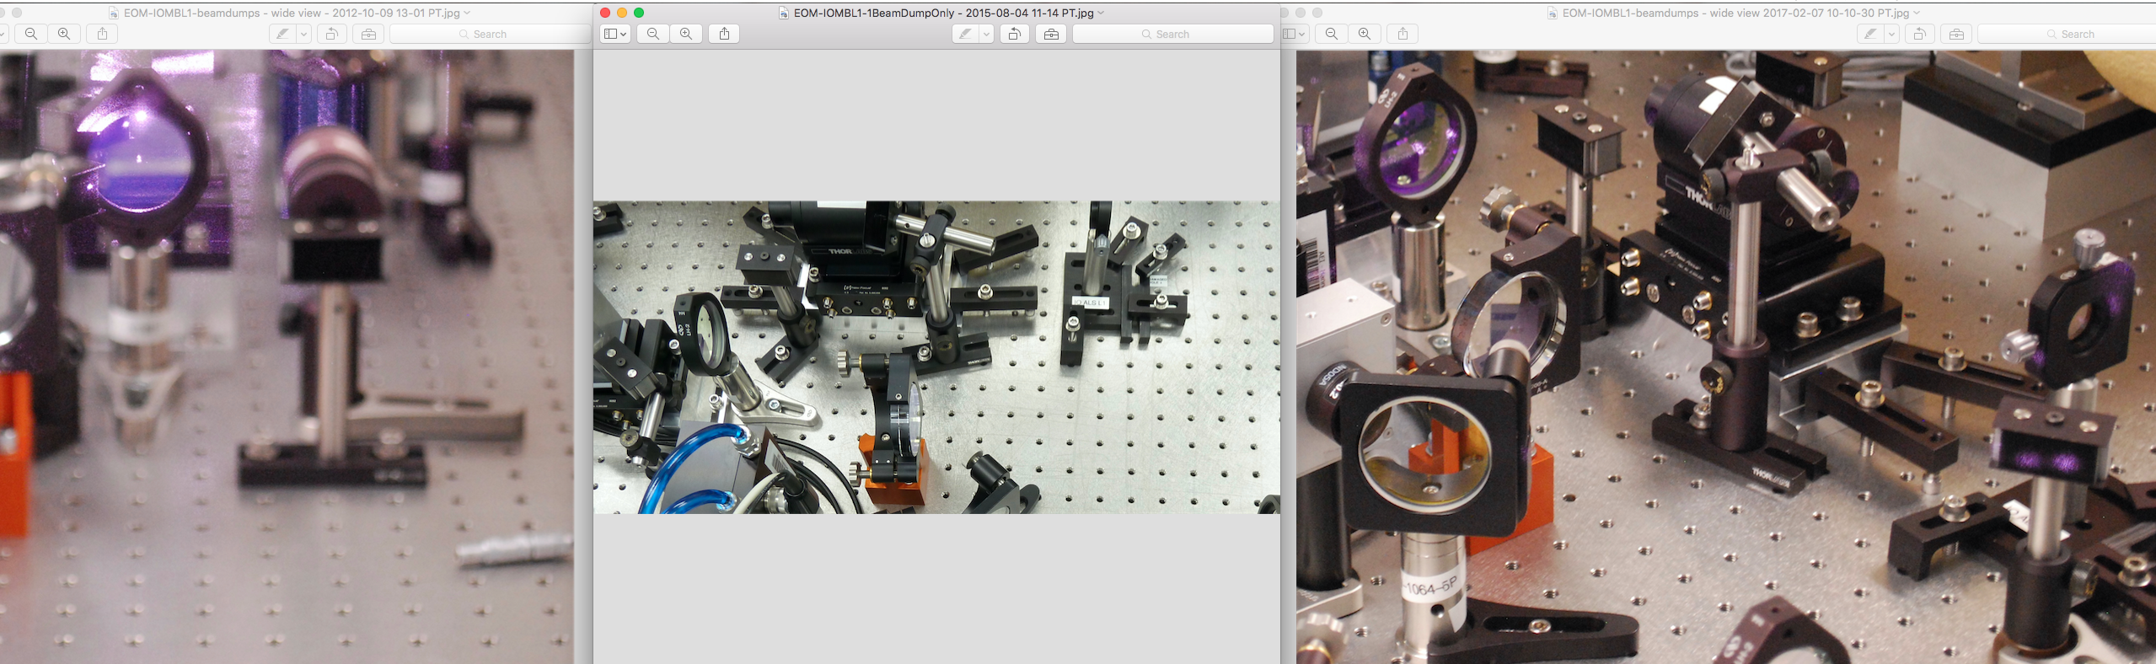Click Share button in the BeamDumpOnly window
Viewport: 2156px width, 664px height.
(724, 34)
